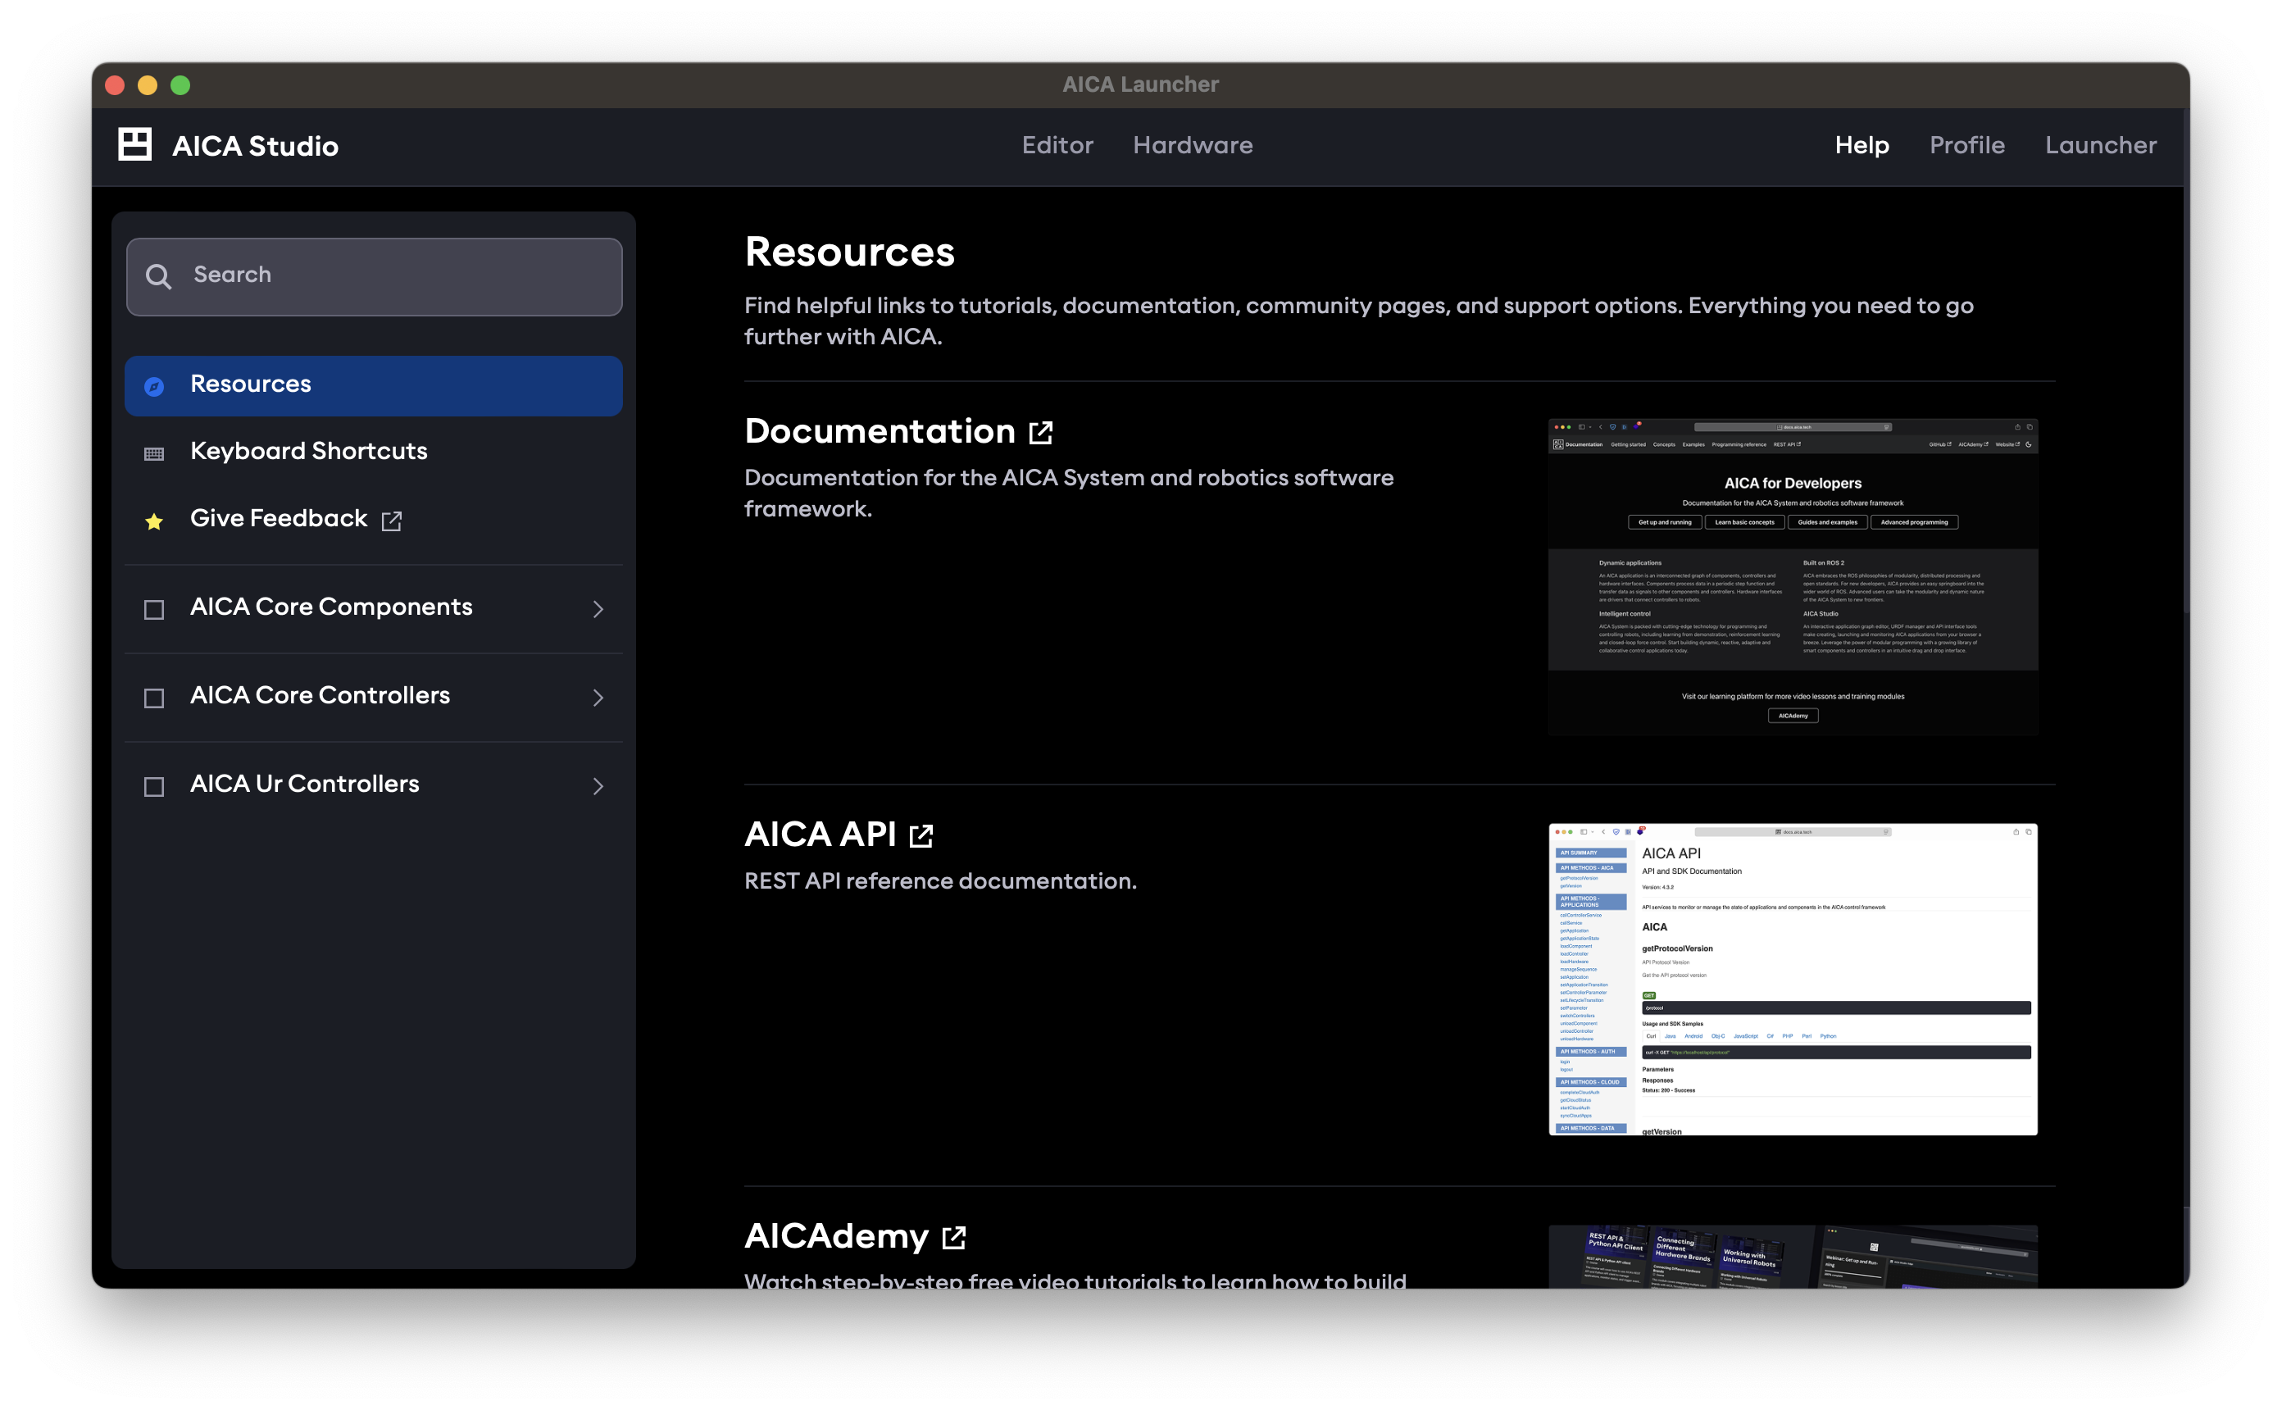Screen dimensions: 2282x1410
Task: Click the AICA Studio logo icon
Action: click(x=134, y=144)
